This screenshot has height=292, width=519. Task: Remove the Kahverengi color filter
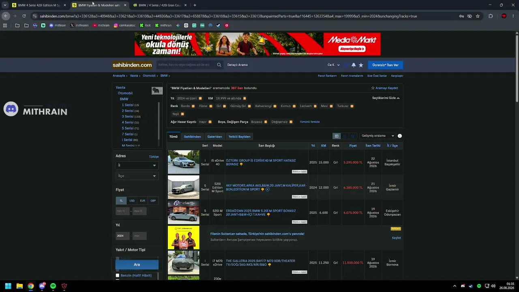[275, 106]
